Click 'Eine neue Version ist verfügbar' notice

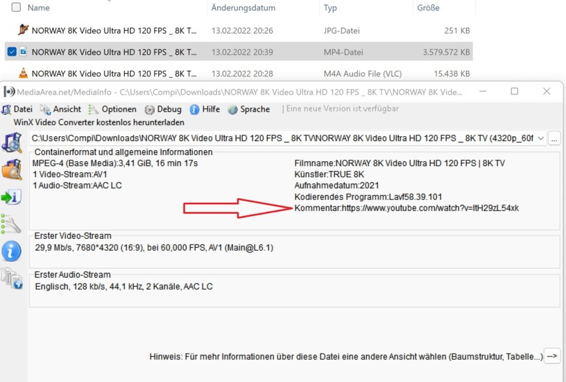pos(342,109)
